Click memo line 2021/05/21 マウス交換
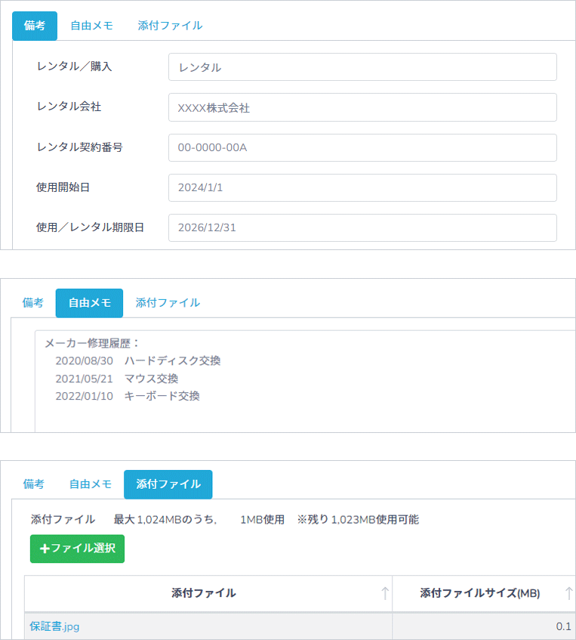This screenshot has width=576, height=640. pos(117,379)
